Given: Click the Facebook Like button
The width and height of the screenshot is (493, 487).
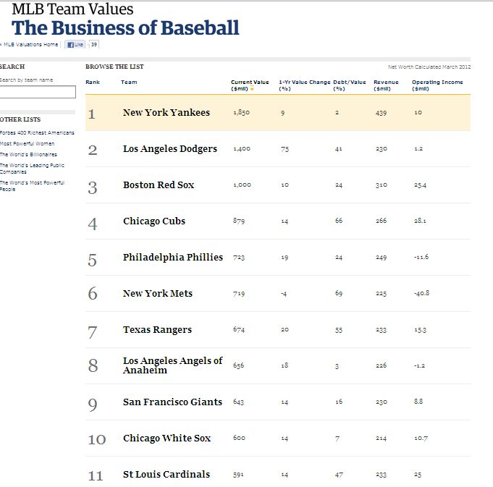Looking at the screenshot, I should tap(75, 45).
